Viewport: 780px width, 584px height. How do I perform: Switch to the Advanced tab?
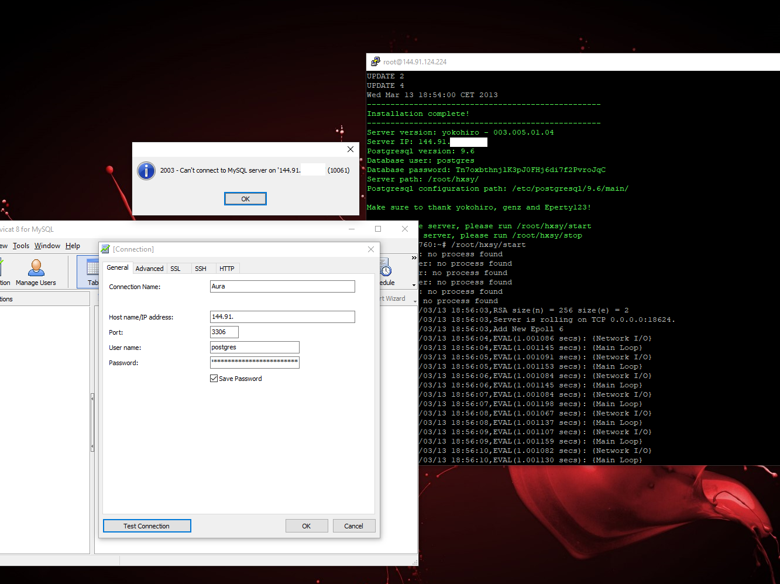pyautogui.click(x=149, y=269)
